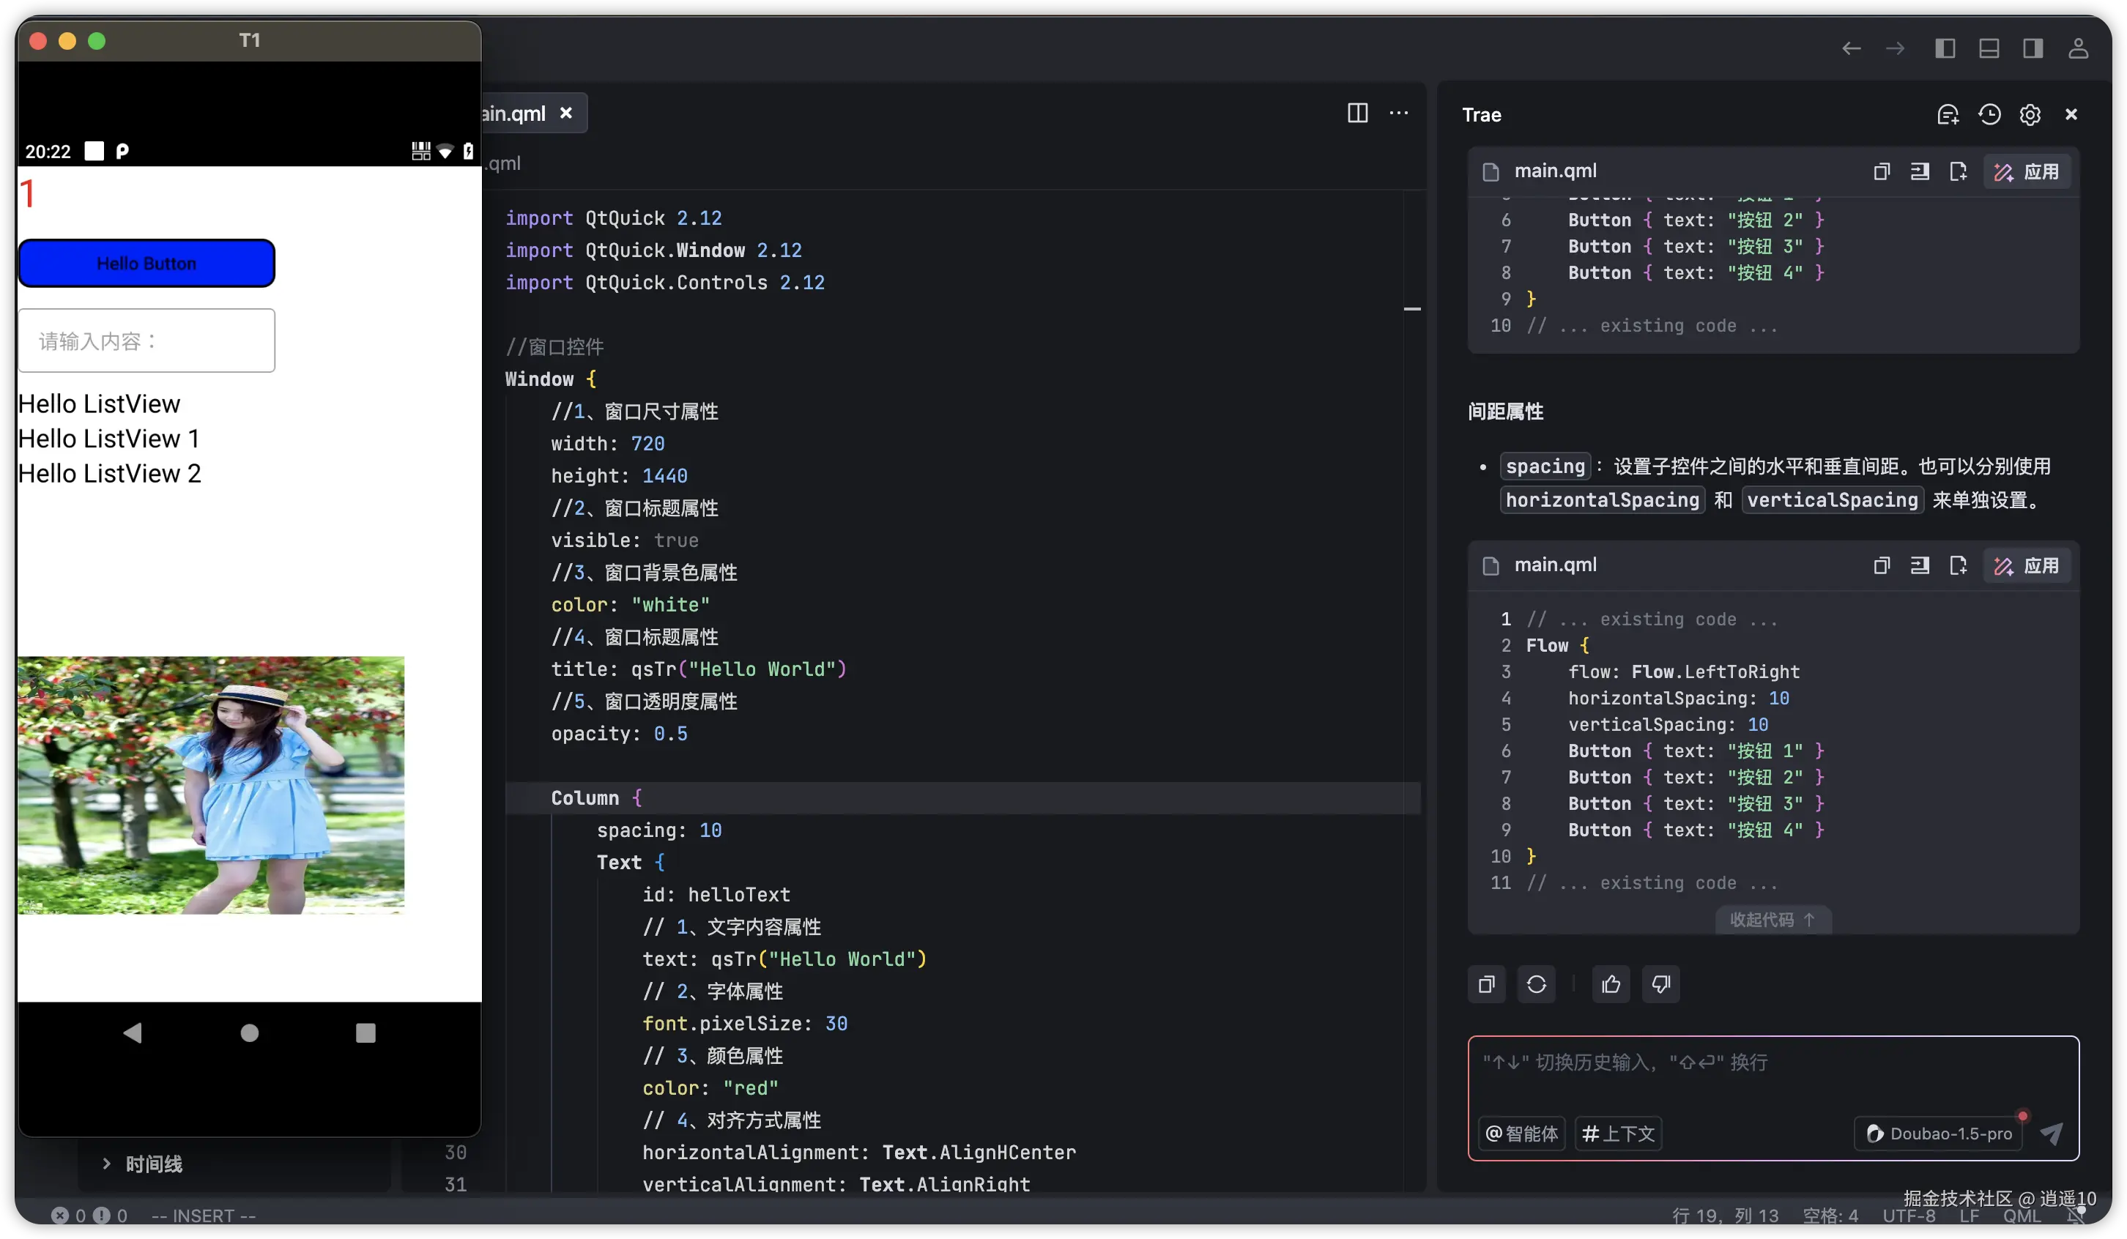Select the main.qml editor tab
This screenshot has height=1239, width=2127.
[515, 113]
